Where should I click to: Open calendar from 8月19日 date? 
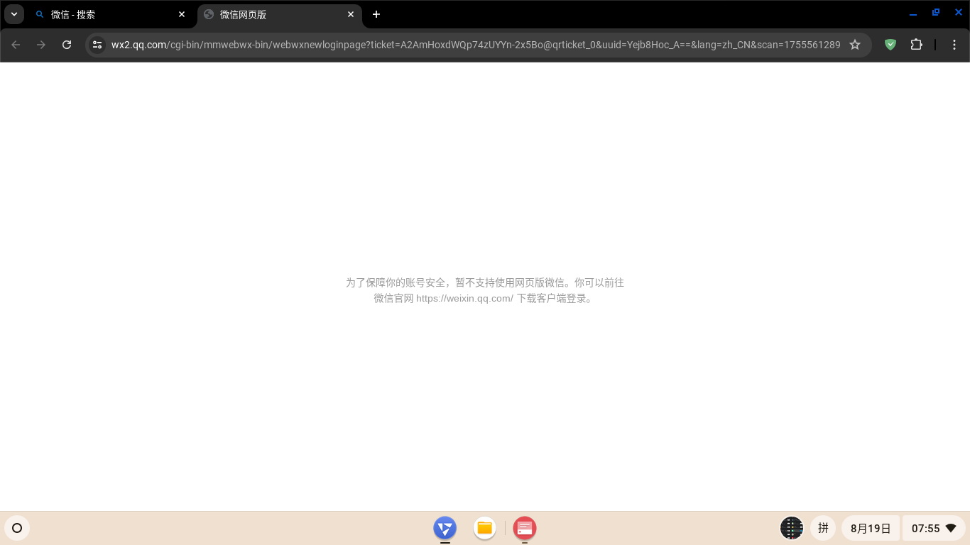(x=871, y=528)
